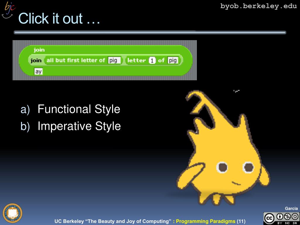The width and height of the screenshot is (300, 225).
Task: Select the 'letter' word in the 'letter 1 of' block
Action: coord(137,60)
